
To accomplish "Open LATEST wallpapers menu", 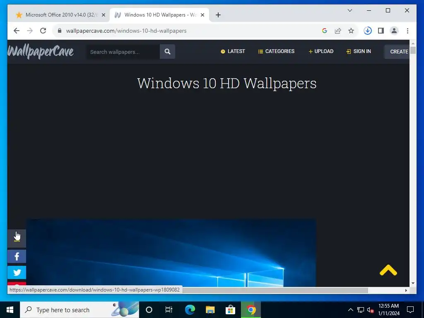I will click(233, 51).
